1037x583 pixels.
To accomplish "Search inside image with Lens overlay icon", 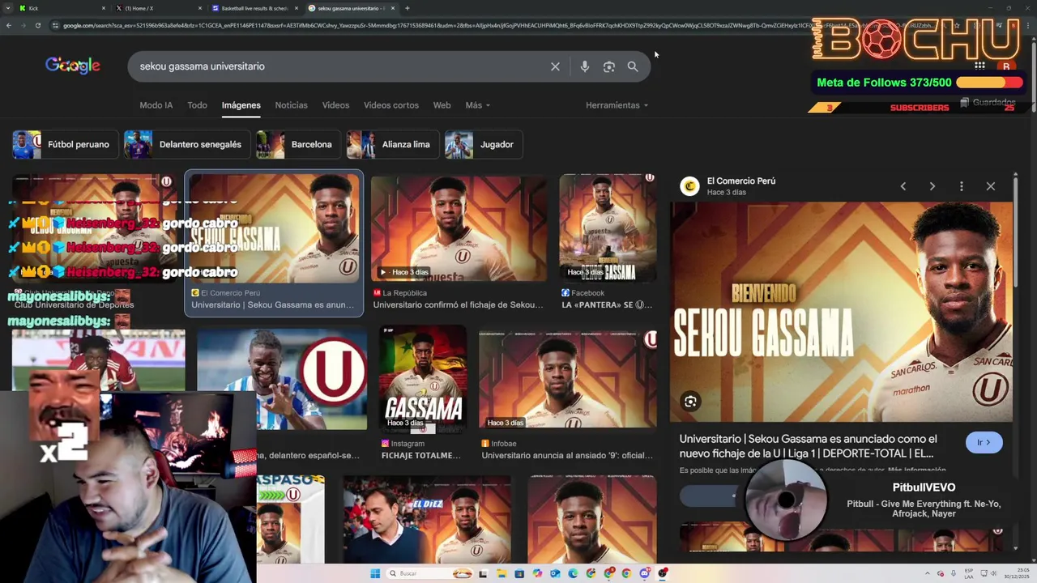I will point(690,402).
